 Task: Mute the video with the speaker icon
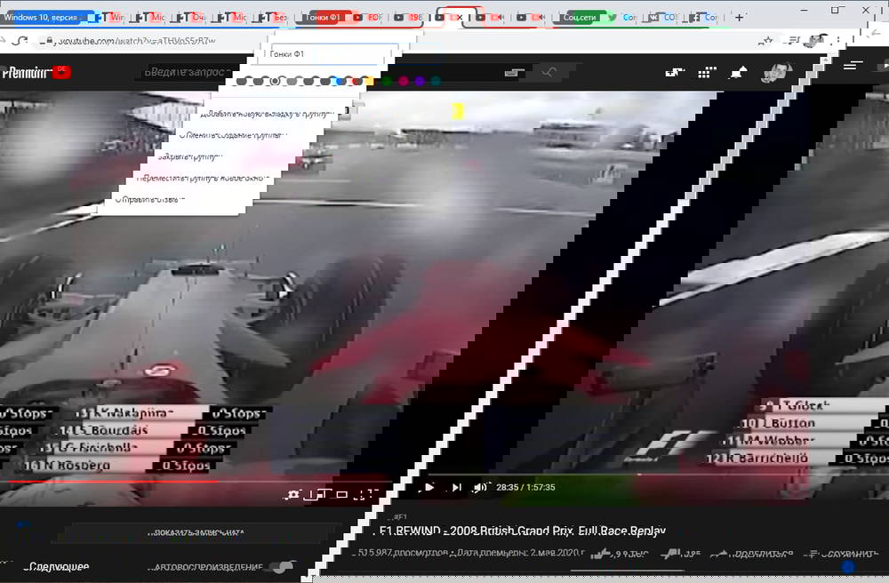(x=478, y=487)
